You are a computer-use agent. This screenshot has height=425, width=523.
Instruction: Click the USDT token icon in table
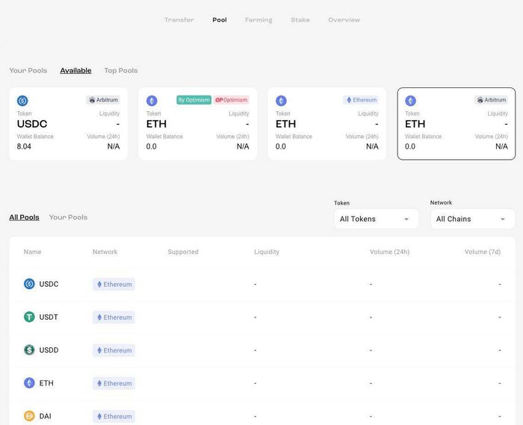coord(29,317)
